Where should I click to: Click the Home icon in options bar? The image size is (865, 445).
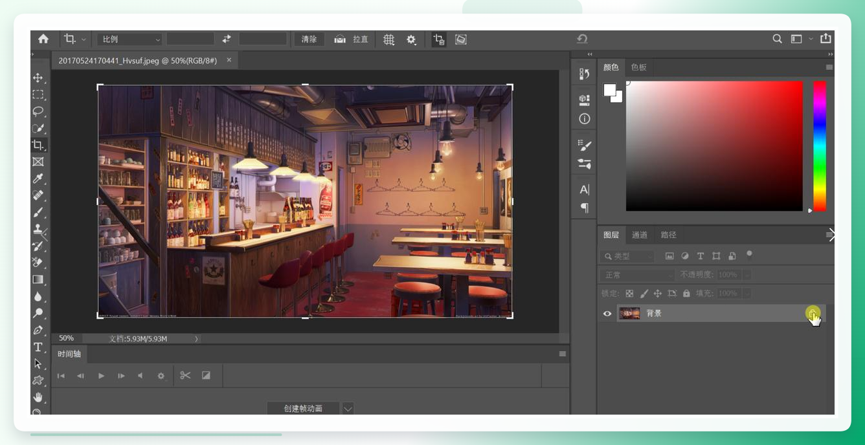coord(43,39)
